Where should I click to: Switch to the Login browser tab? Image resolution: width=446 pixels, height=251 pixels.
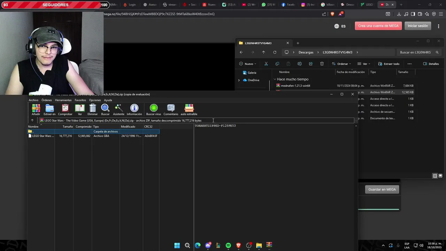click(130, 5)
